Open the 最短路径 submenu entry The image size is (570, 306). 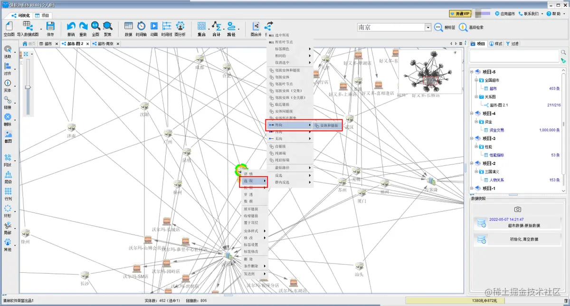[x=290, y=168]
